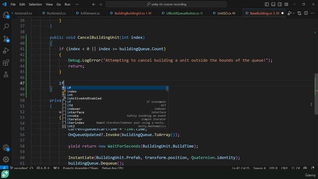Click the editor vertical scrollbar thumb

(316, 94)
